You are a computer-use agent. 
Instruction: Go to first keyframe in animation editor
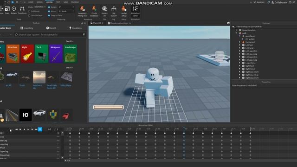[16, 129]
